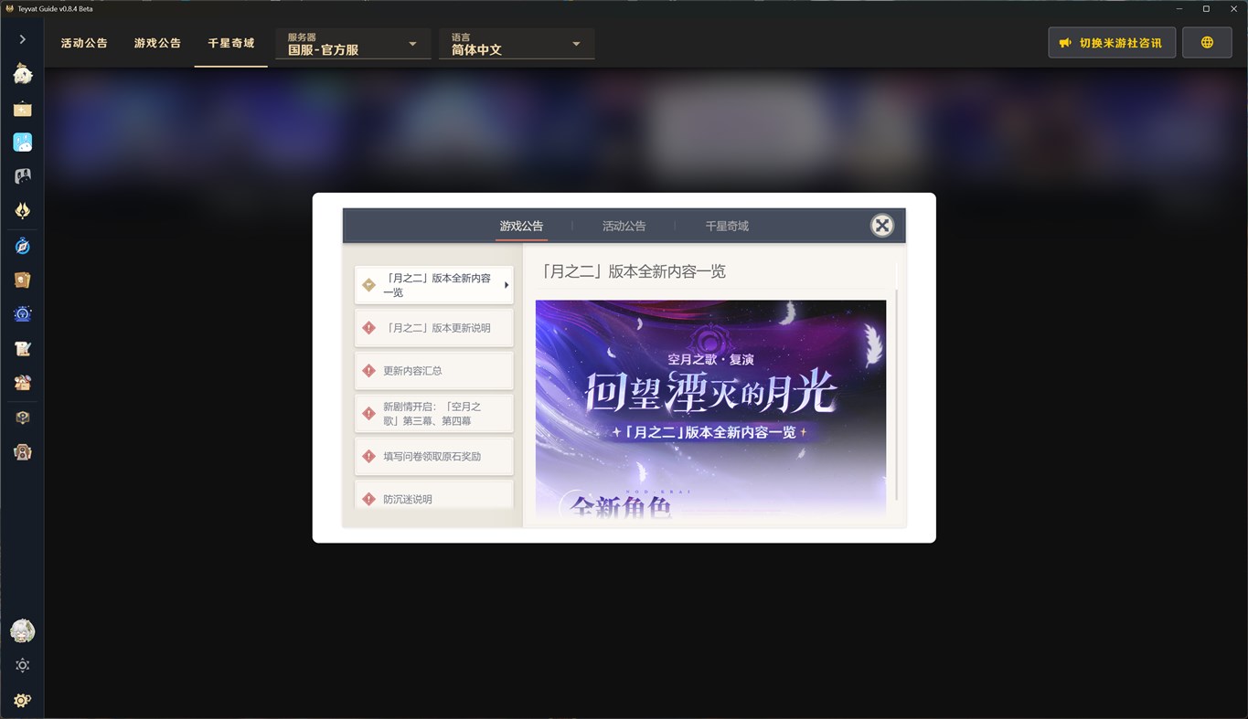Image resolution: width=1248 pixels, height=719 pixels.
Task: Open the achievements flag icon in the sidebar
Action: (22, 109)
